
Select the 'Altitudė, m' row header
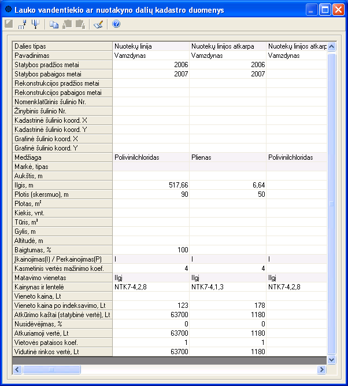62,241
